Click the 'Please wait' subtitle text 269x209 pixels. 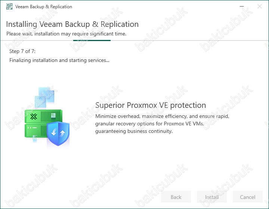(66, 34)
